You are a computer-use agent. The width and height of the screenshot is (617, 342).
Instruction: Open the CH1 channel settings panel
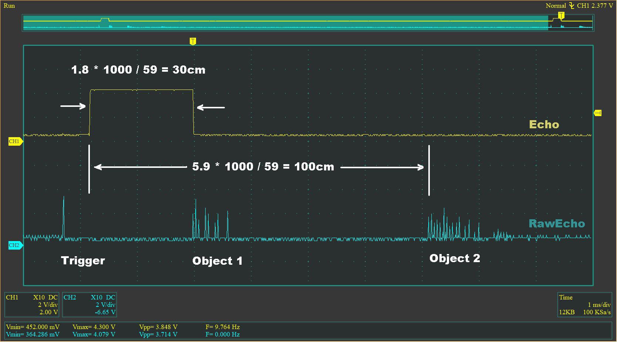[x=32, y=305]
